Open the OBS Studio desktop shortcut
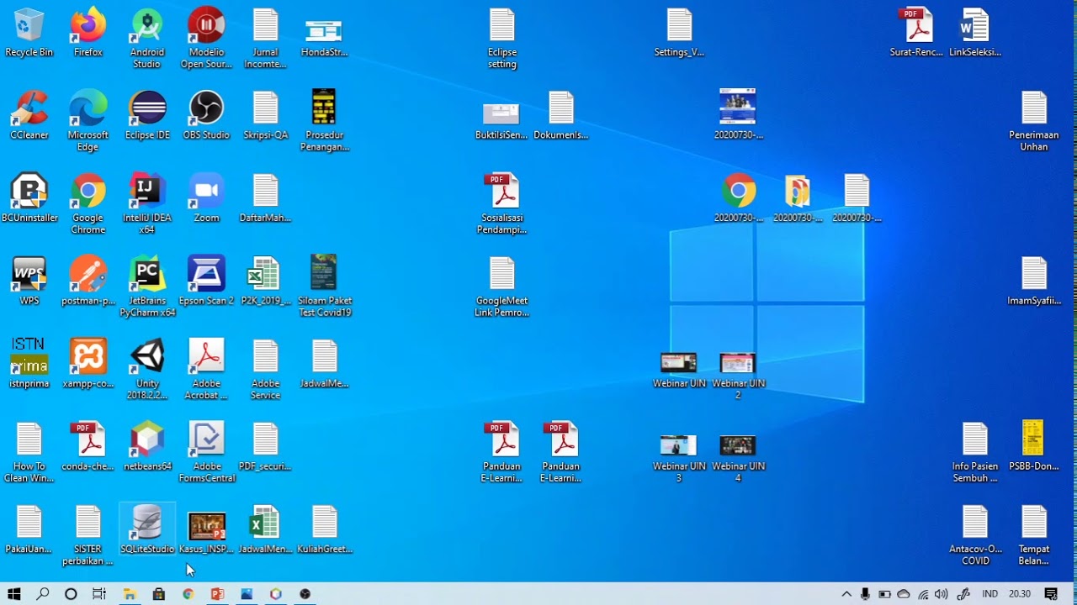The height and width of the screenshot is (605, 1077). pyautogui.click(x=206, y=115)
